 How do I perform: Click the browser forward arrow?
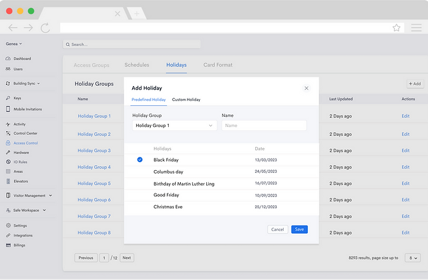click(28, 28)
